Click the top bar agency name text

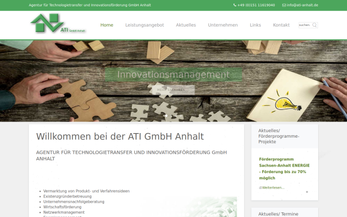pyautogui.click(x=90, y=5)
